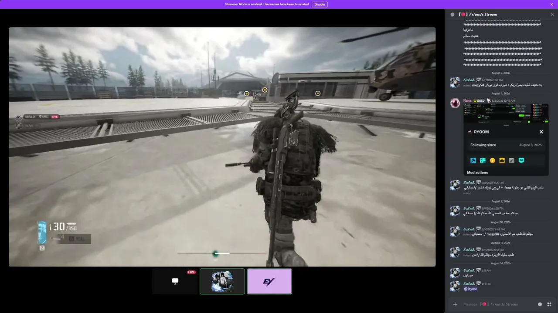
Task: Click the yellow coin badge in the attached image
Action: 492,160
